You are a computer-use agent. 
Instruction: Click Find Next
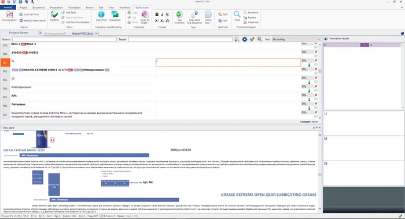click(251, 13)
